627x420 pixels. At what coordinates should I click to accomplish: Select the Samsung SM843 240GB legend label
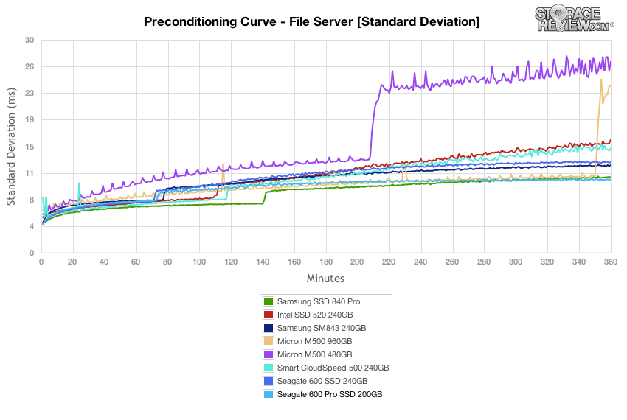coord(322,328)
